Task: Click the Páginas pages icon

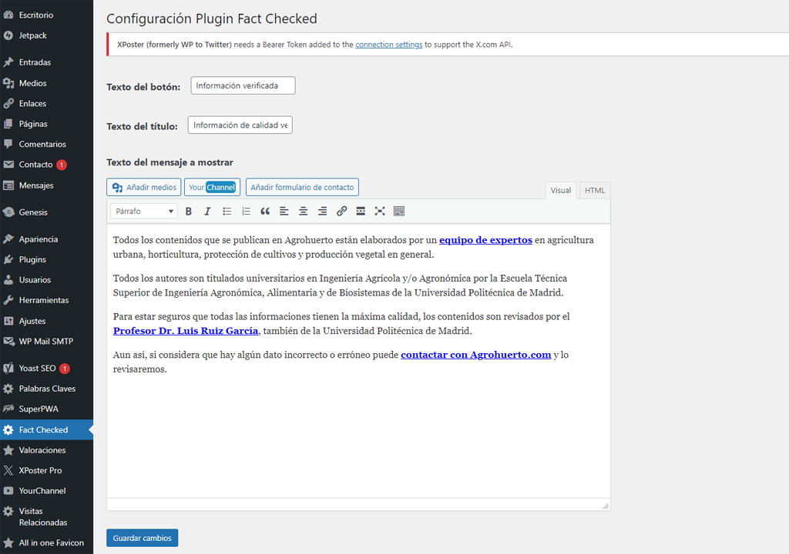Action: (8, 124)
